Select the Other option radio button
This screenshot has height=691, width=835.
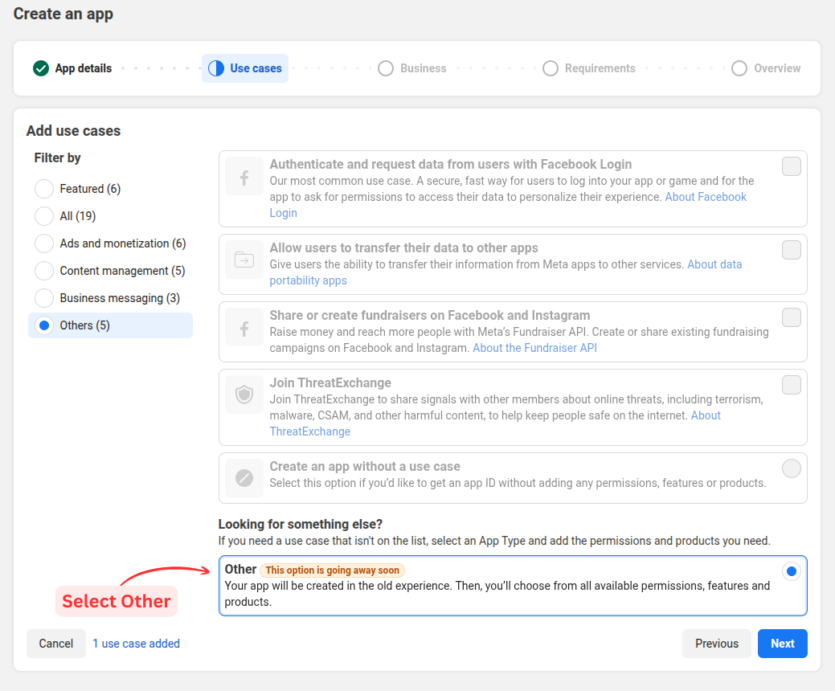tap(792, 571)
